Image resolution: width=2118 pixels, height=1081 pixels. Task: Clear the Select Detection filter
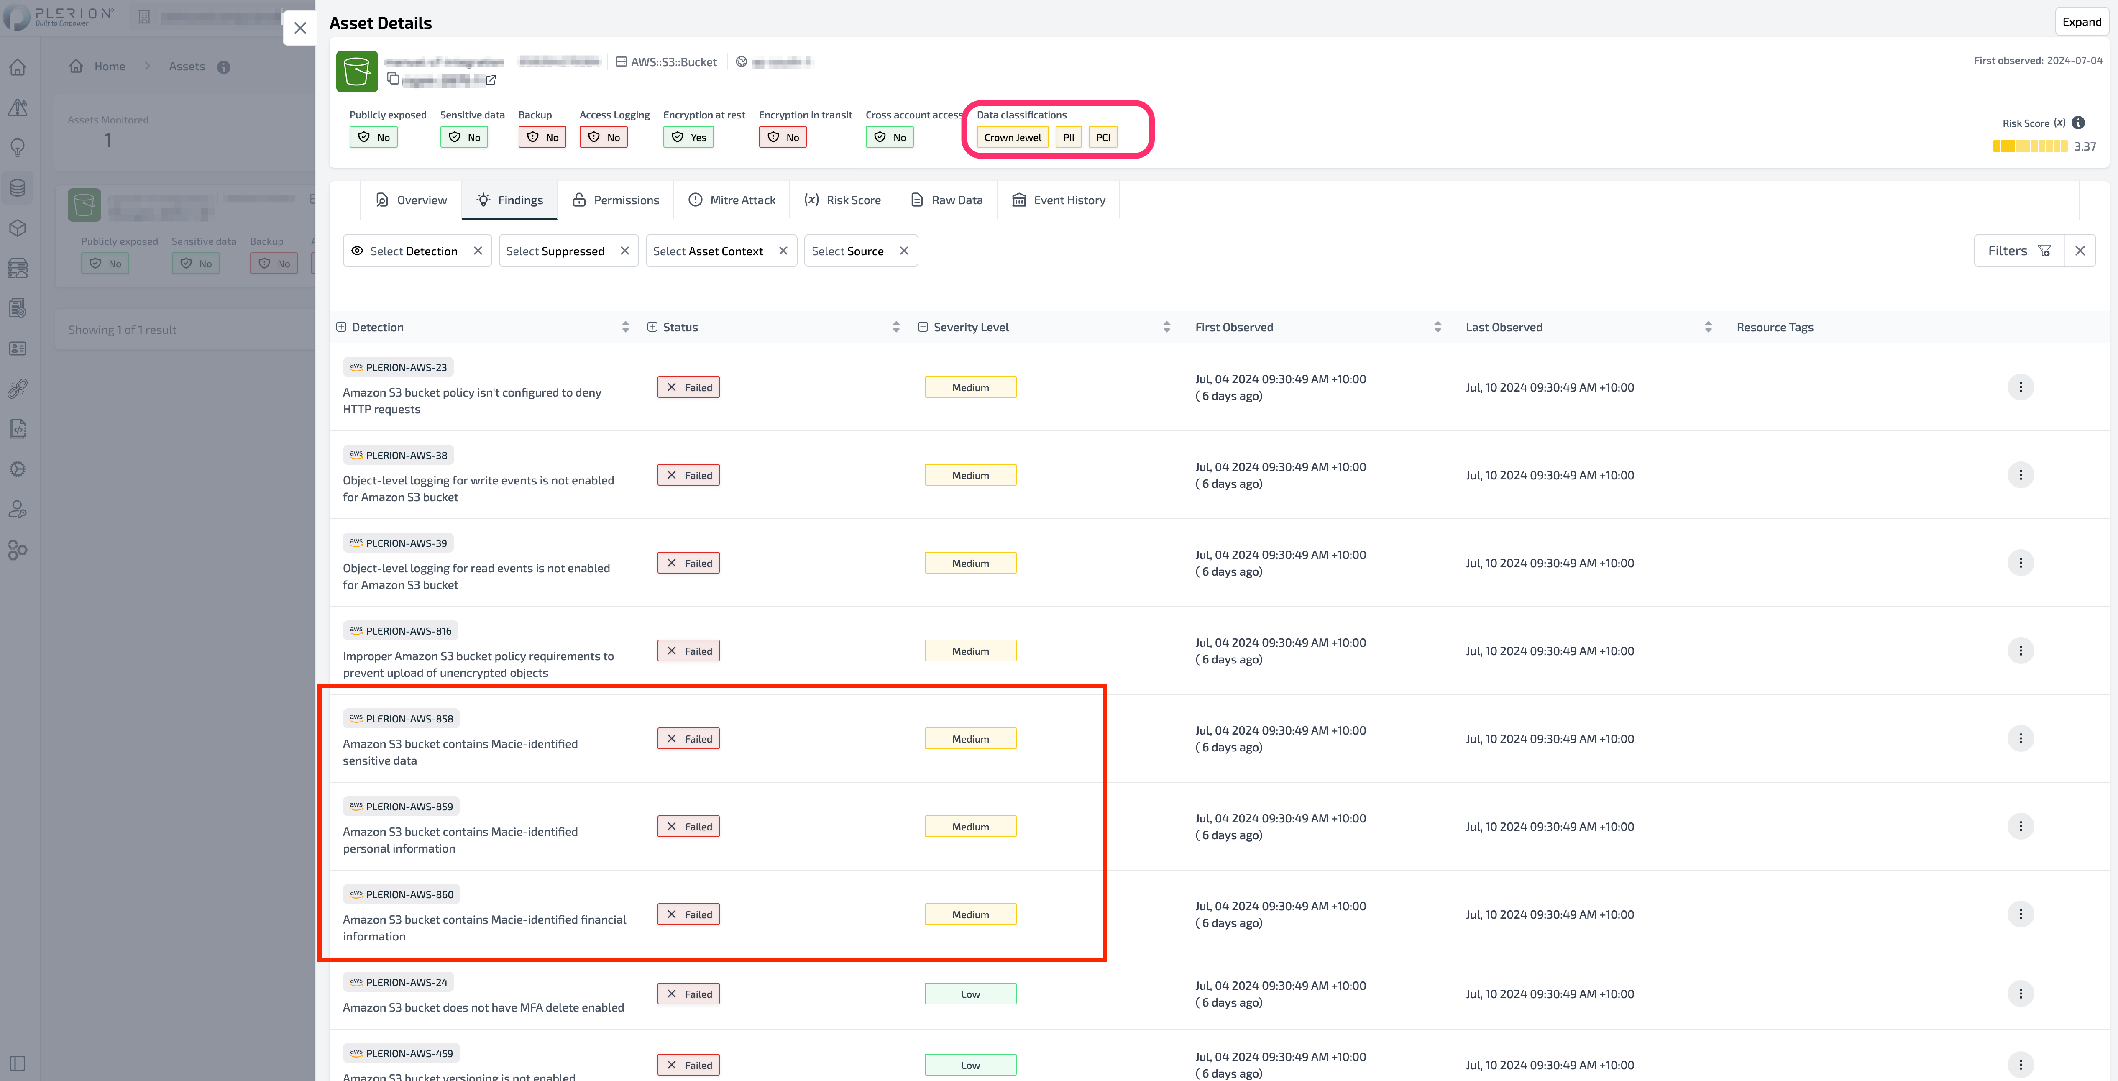click(478, 251)
